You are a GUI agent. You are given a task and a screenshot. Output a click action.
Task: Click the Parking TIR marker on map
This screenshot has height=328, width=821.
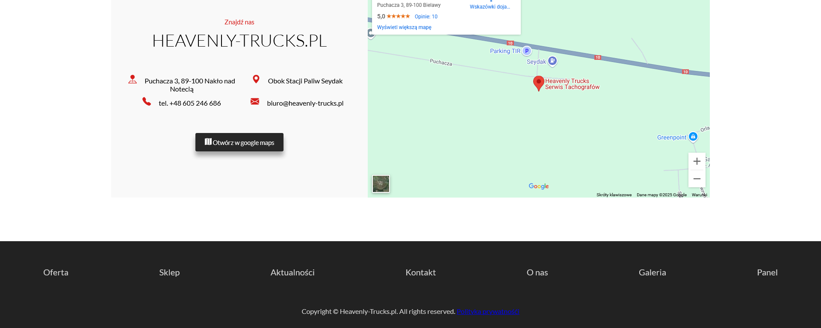tap(527, 50)
